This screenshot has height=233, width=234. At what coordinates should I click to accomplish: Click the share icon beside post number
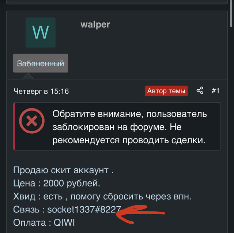pyautogui.click(x=200, y=90)
